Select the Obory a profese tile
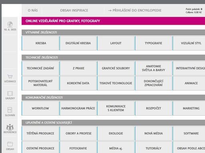Viewport: 205px width, 153px height. coord(78,133)
